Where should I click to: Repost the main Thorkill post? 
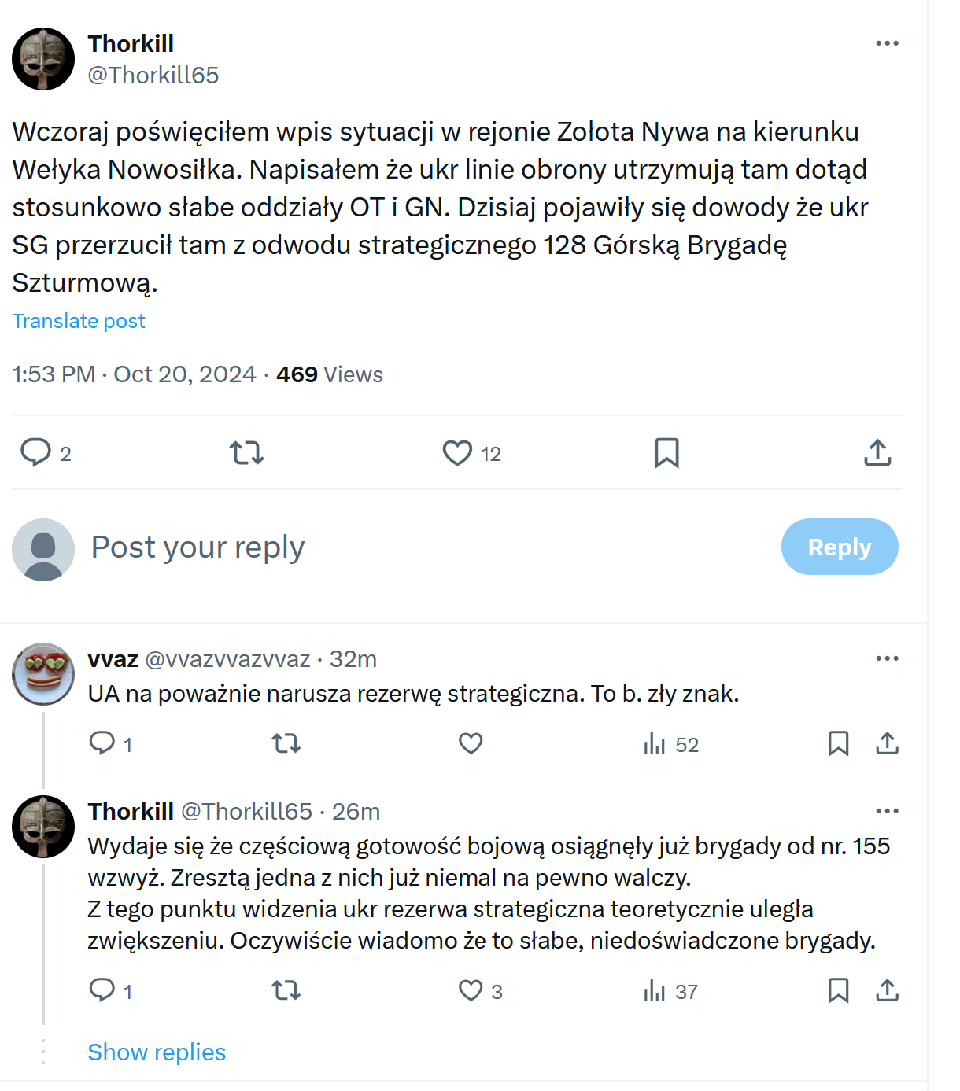(246, 453)
